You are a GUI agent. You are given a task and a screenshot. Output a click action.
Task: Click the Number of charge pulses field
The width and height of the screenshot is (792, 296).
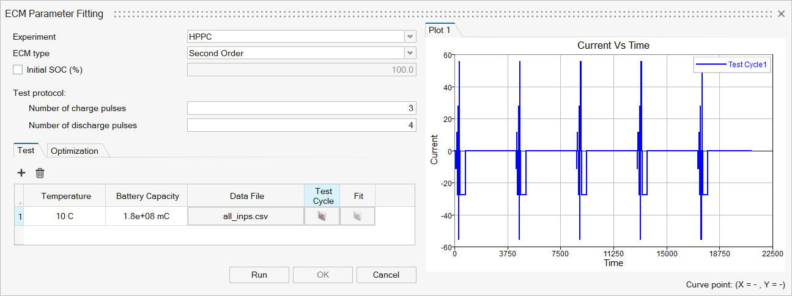pos(302,108)
